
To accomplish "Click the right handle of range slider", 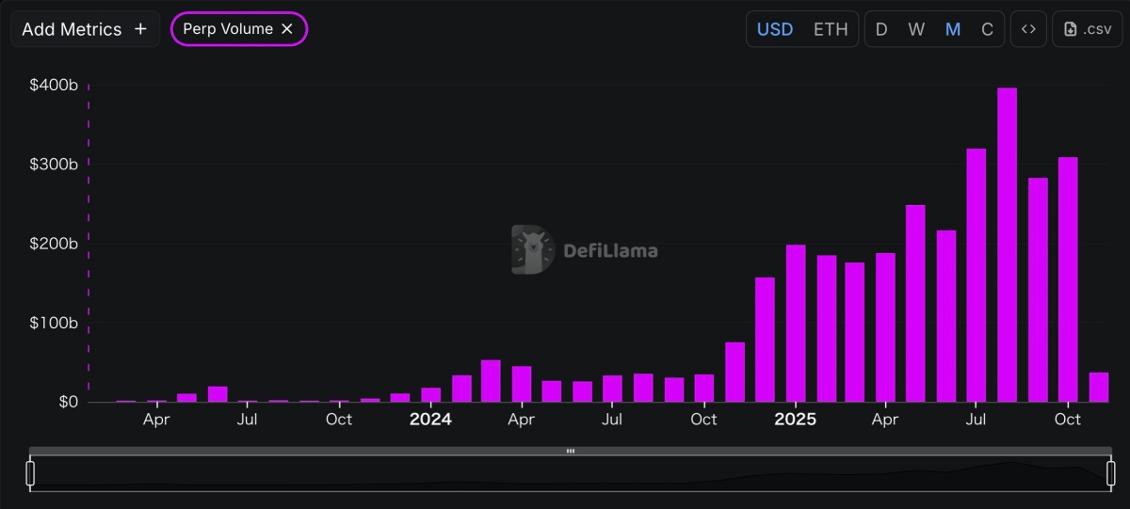I will (1111, 472).
